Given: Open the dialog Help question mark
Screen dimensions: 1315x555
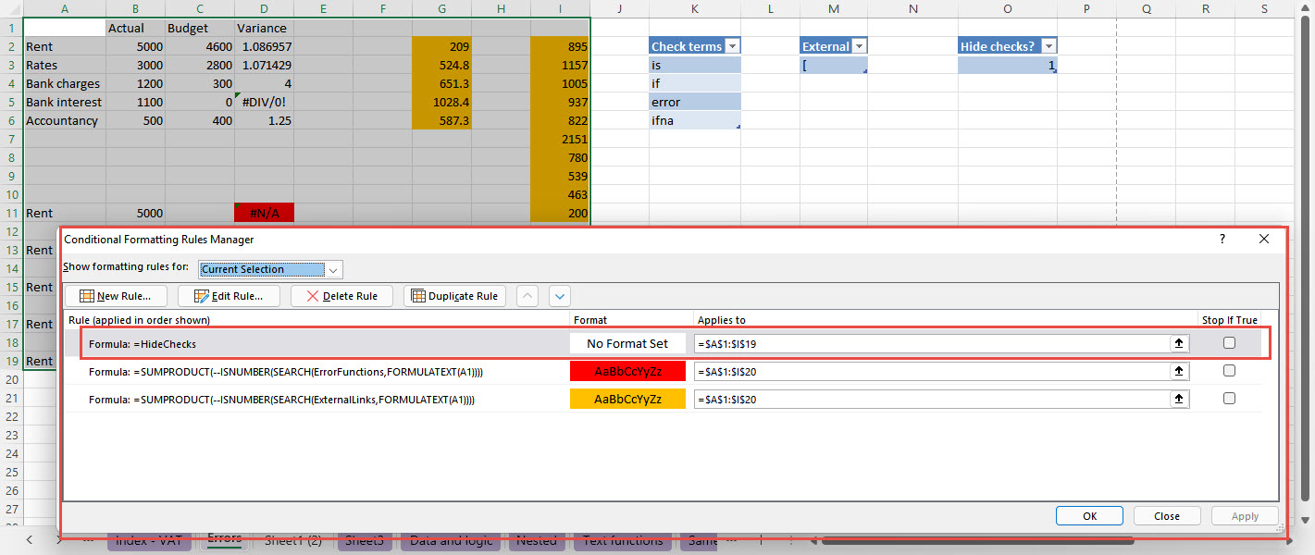Looking at the screenshot, I should click(1222, 240).
